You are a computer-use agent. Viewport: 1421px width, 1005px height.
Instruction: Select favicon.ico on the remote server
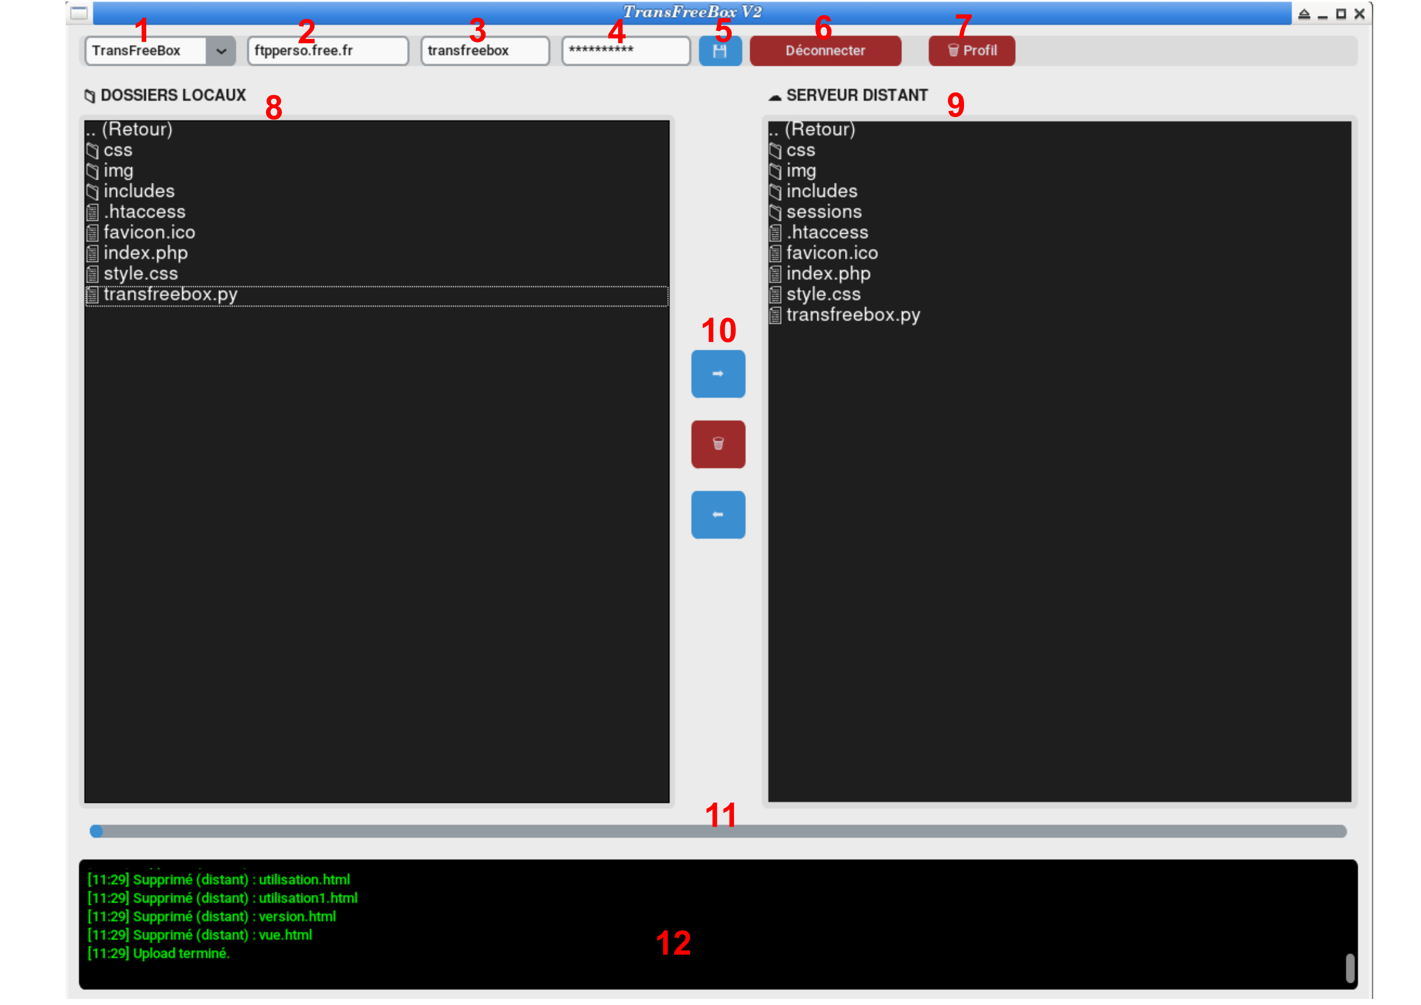(x=1060, y=253)
